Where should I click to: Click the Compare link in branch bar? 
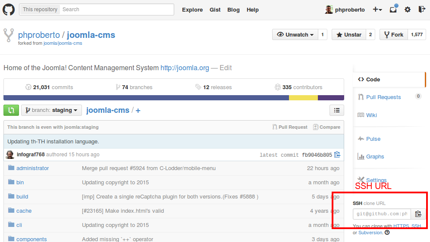tap(326, 127)
